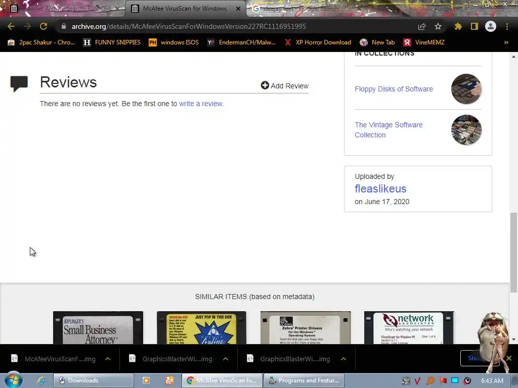
Task: Open Network Associates VirusScan item
Action: [x=409, y=327]
